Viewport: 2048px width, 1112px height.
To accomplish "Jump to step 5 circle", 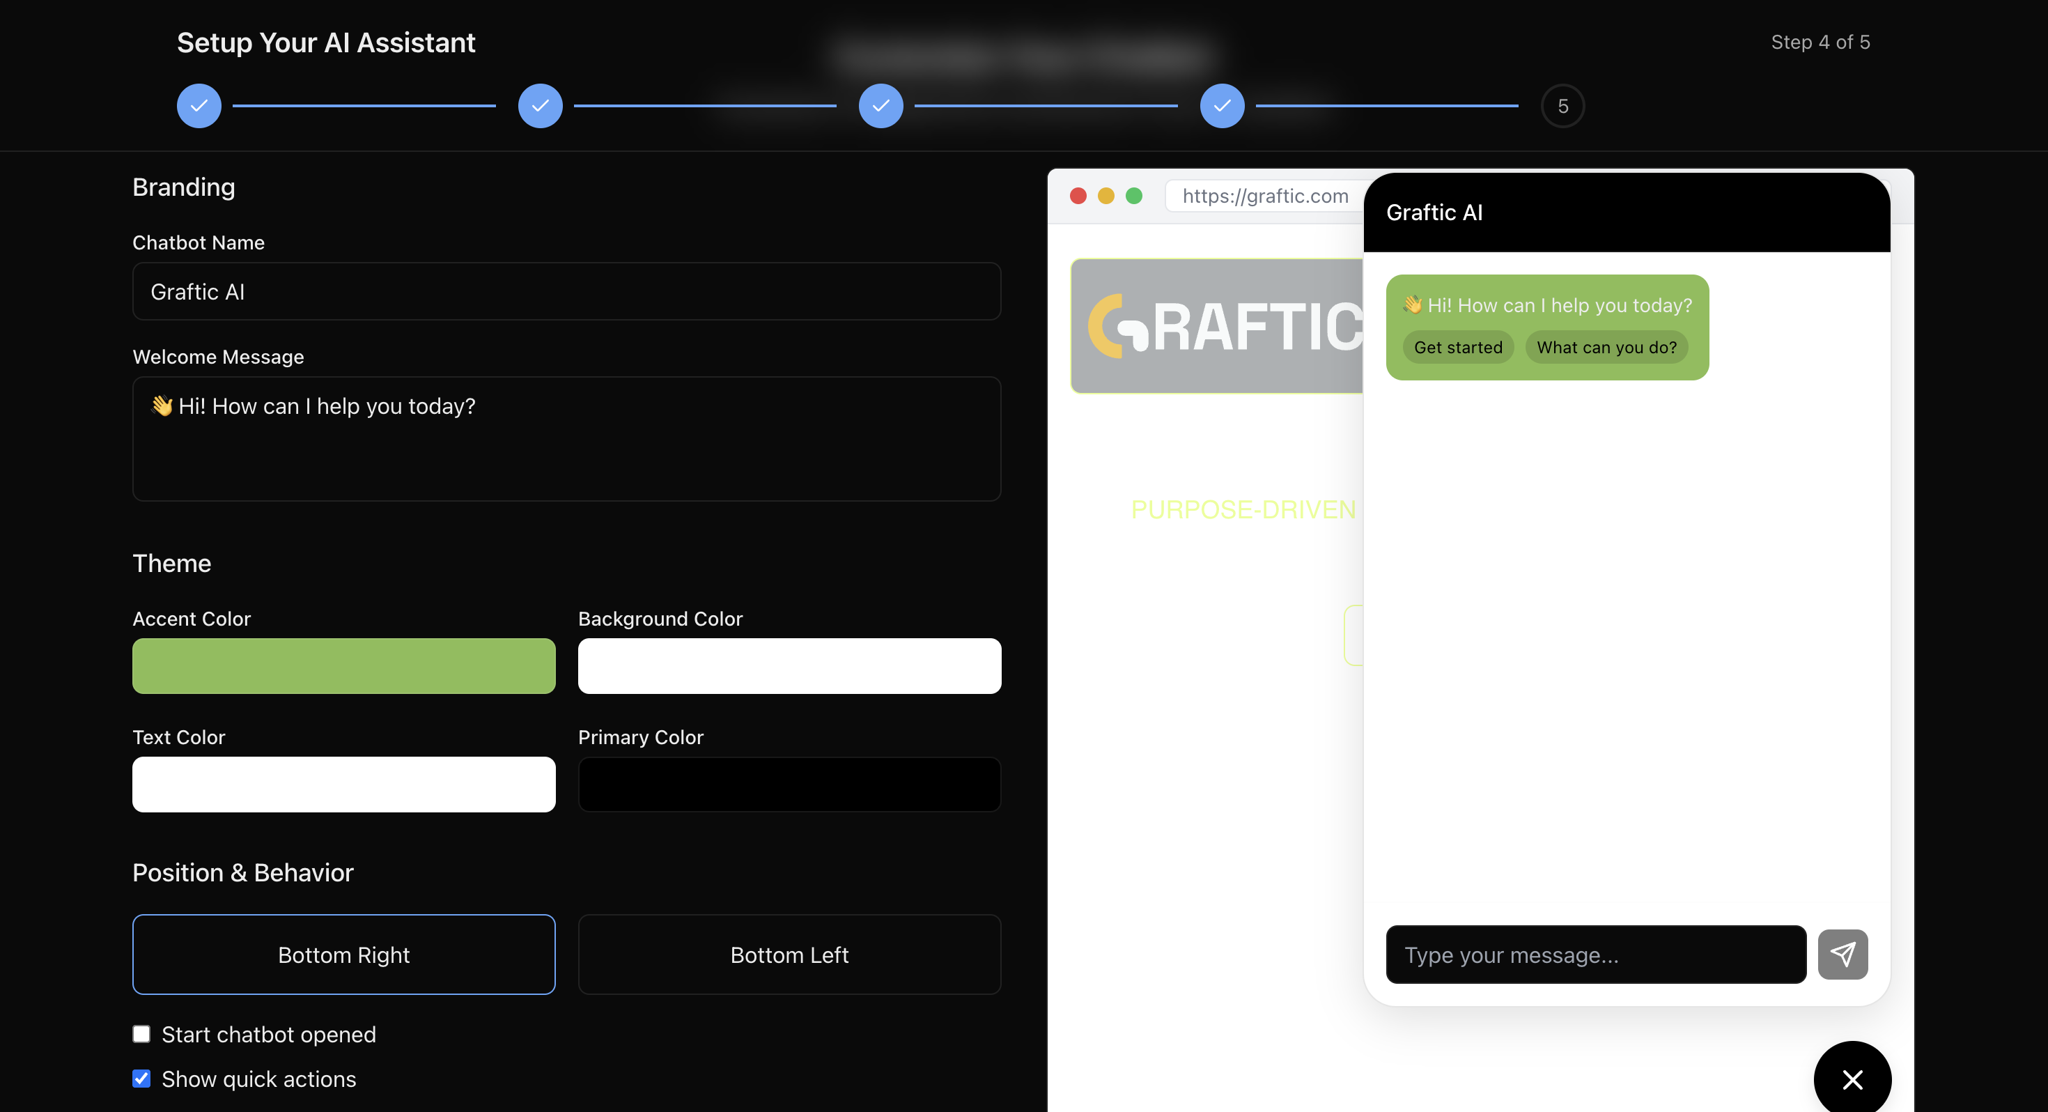I will coord(1562,106).
